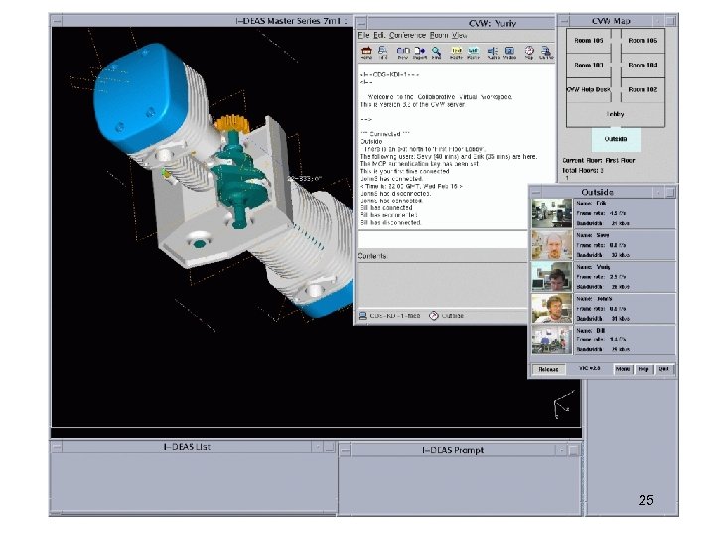Click the 'VIC v2.8' label
Screen dimensions: 715x536
(589, 368)
